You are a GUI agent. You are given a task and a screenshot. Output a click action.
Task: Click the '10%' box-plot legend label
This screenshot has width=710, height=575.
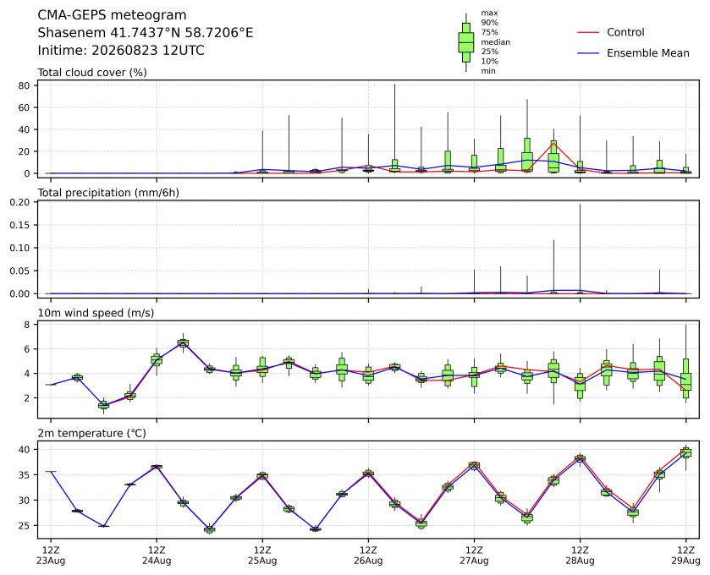[x=489, y=62]
